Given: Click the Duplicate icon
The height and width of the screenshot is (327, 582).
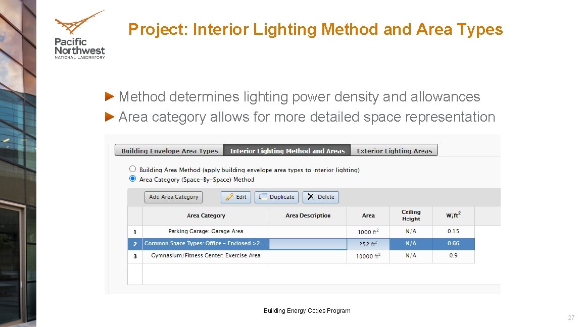Looking at the screenshot, I should click(x=262, y=197).
